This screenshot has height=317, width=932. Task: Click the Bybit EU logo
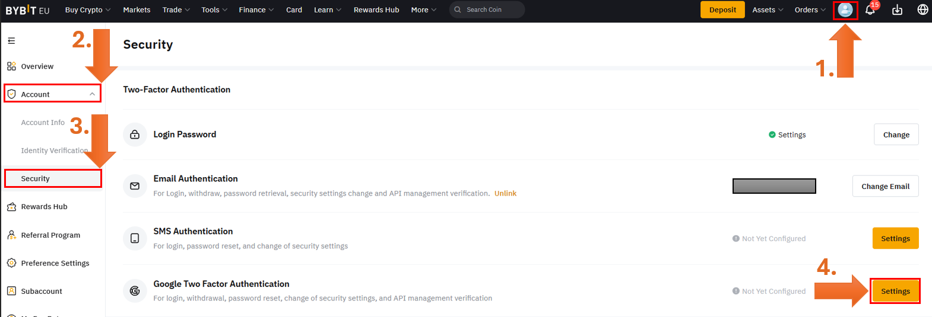point(27,10)
